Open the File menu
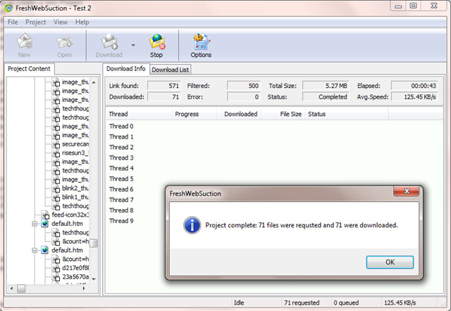 (x=13, y=22)
